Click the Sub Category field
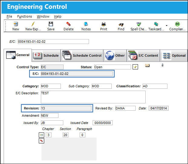 (101, 86)
